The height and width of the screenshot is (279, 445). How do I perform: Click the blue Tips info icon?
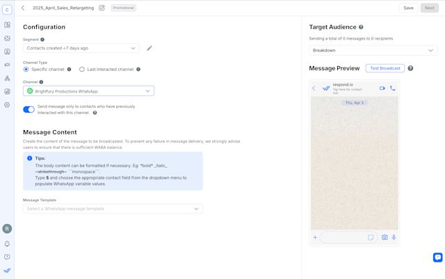click(29, 158)
